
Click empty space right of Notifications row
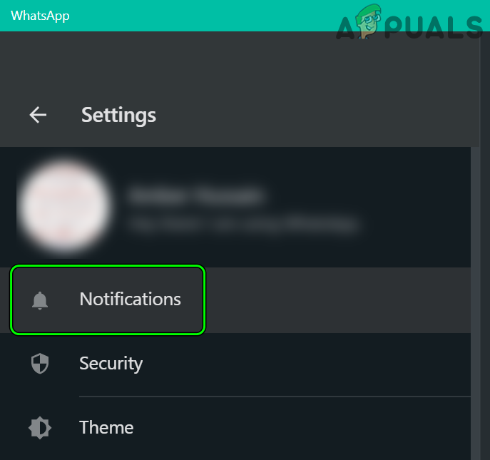pos(335,300)
